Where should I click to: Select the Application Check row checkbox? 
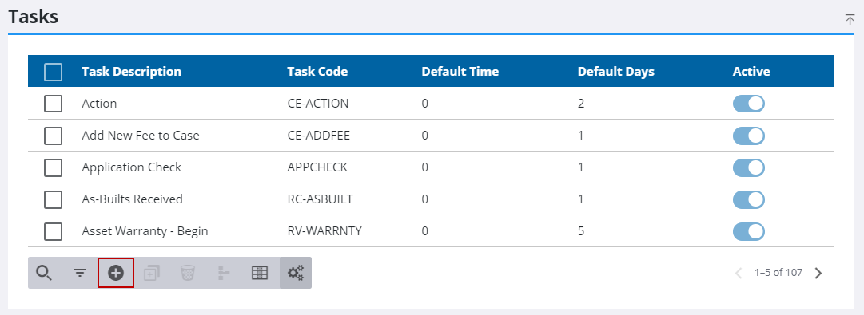(x=53, y=167)
